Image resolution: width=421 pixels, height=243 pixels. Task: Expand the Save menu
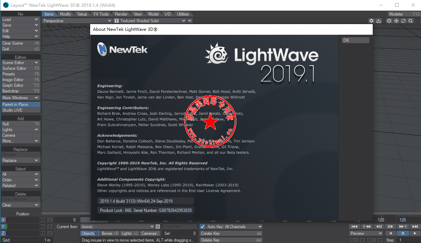coord(21,25)
